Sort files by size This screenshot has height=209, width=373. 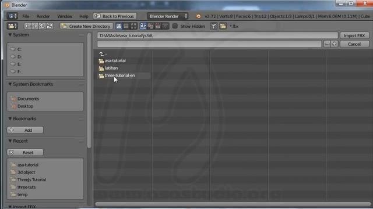coord(165,26)
